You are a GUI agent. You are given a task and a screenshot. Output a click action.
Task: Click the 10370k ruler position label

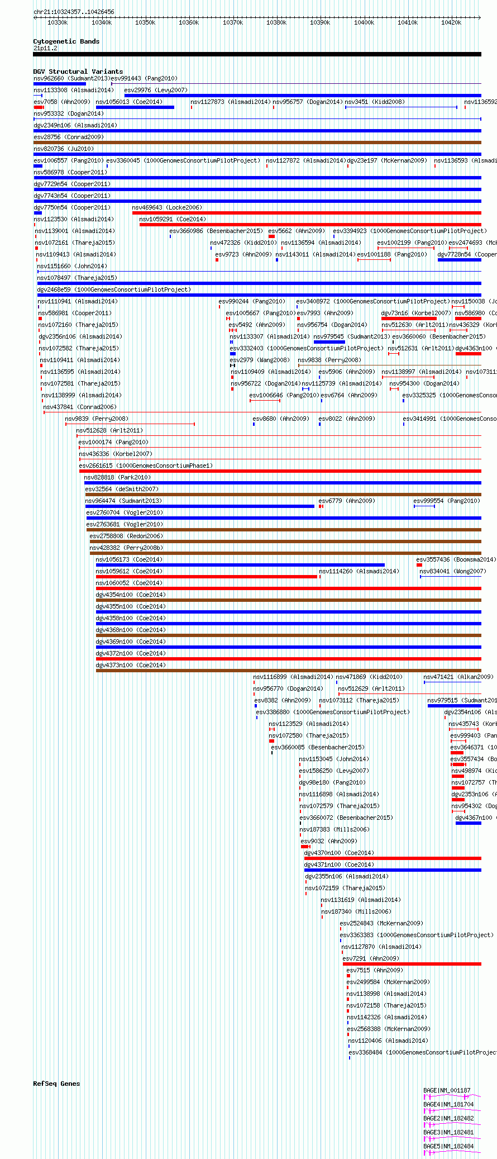233,23
